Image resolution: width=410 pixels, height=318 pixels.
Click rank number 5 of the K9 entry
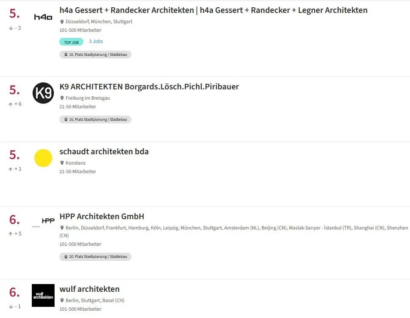[x=14, y=90]
